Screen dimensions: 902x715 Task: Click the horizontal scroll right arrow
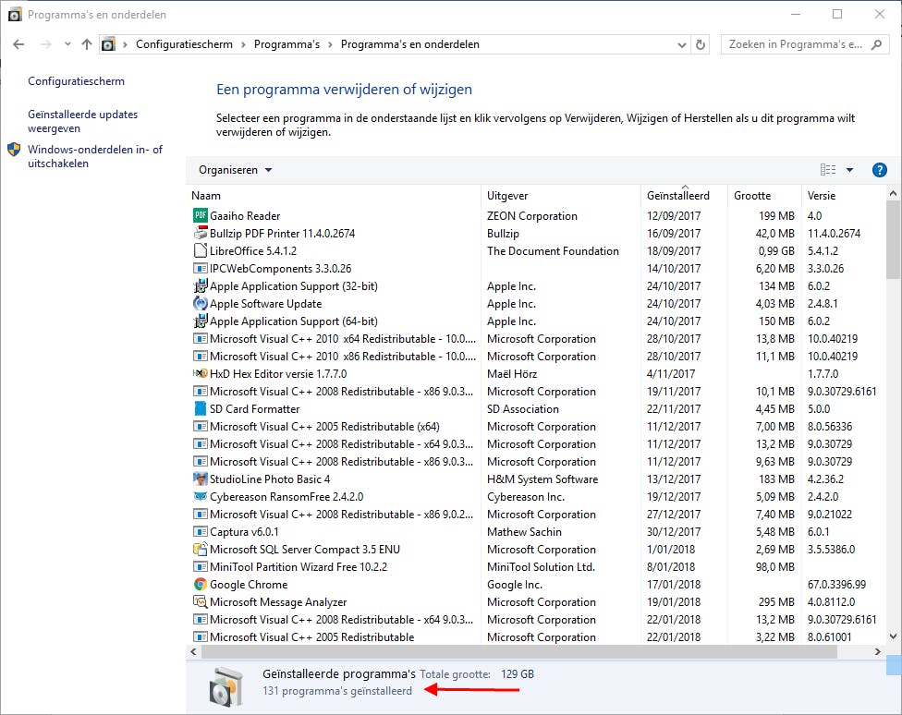coord(877,652)
